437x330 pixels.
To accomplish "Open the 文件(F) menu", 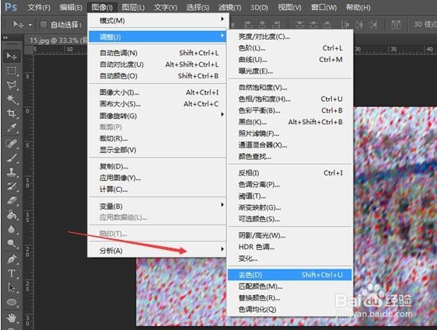I will pyautogui.click(x=38, y=7).
